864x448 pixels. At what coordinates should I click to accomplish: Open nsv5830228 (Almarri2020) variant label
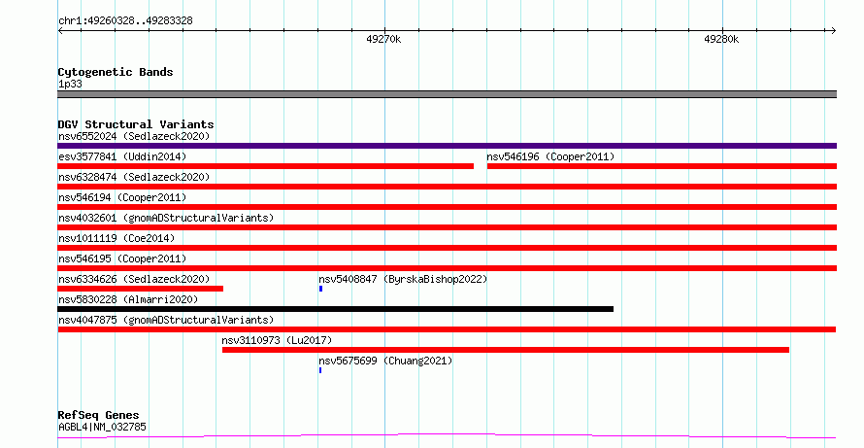pos(128,299)
